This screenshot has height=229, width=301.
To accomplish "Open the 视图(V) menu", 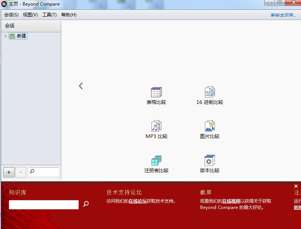I will coord(30,15).
